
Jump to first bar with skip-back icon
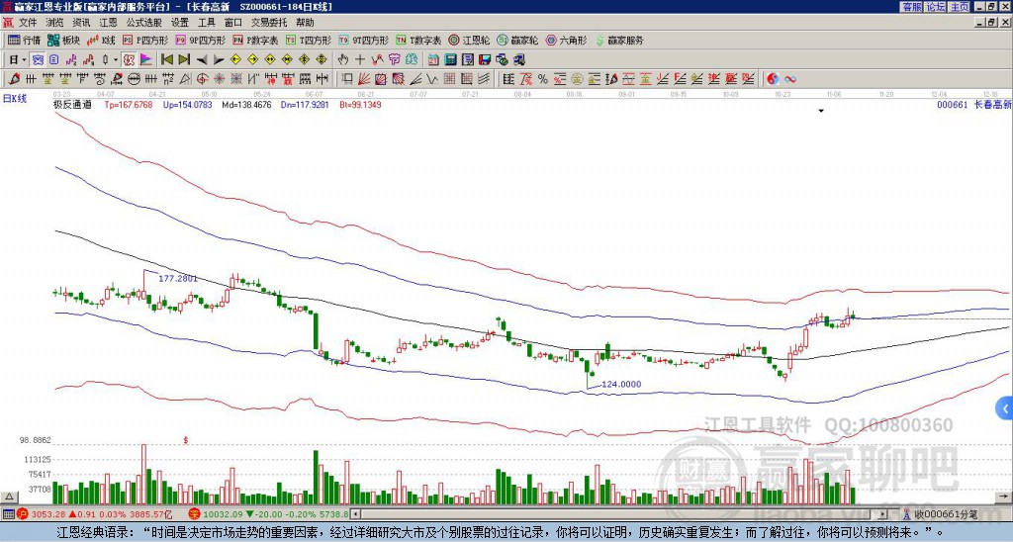[x=167, y=60]
